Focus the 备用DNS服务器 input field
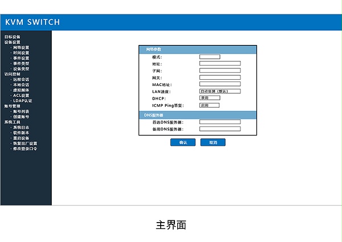342x242 pixels. tap(220, 129)
